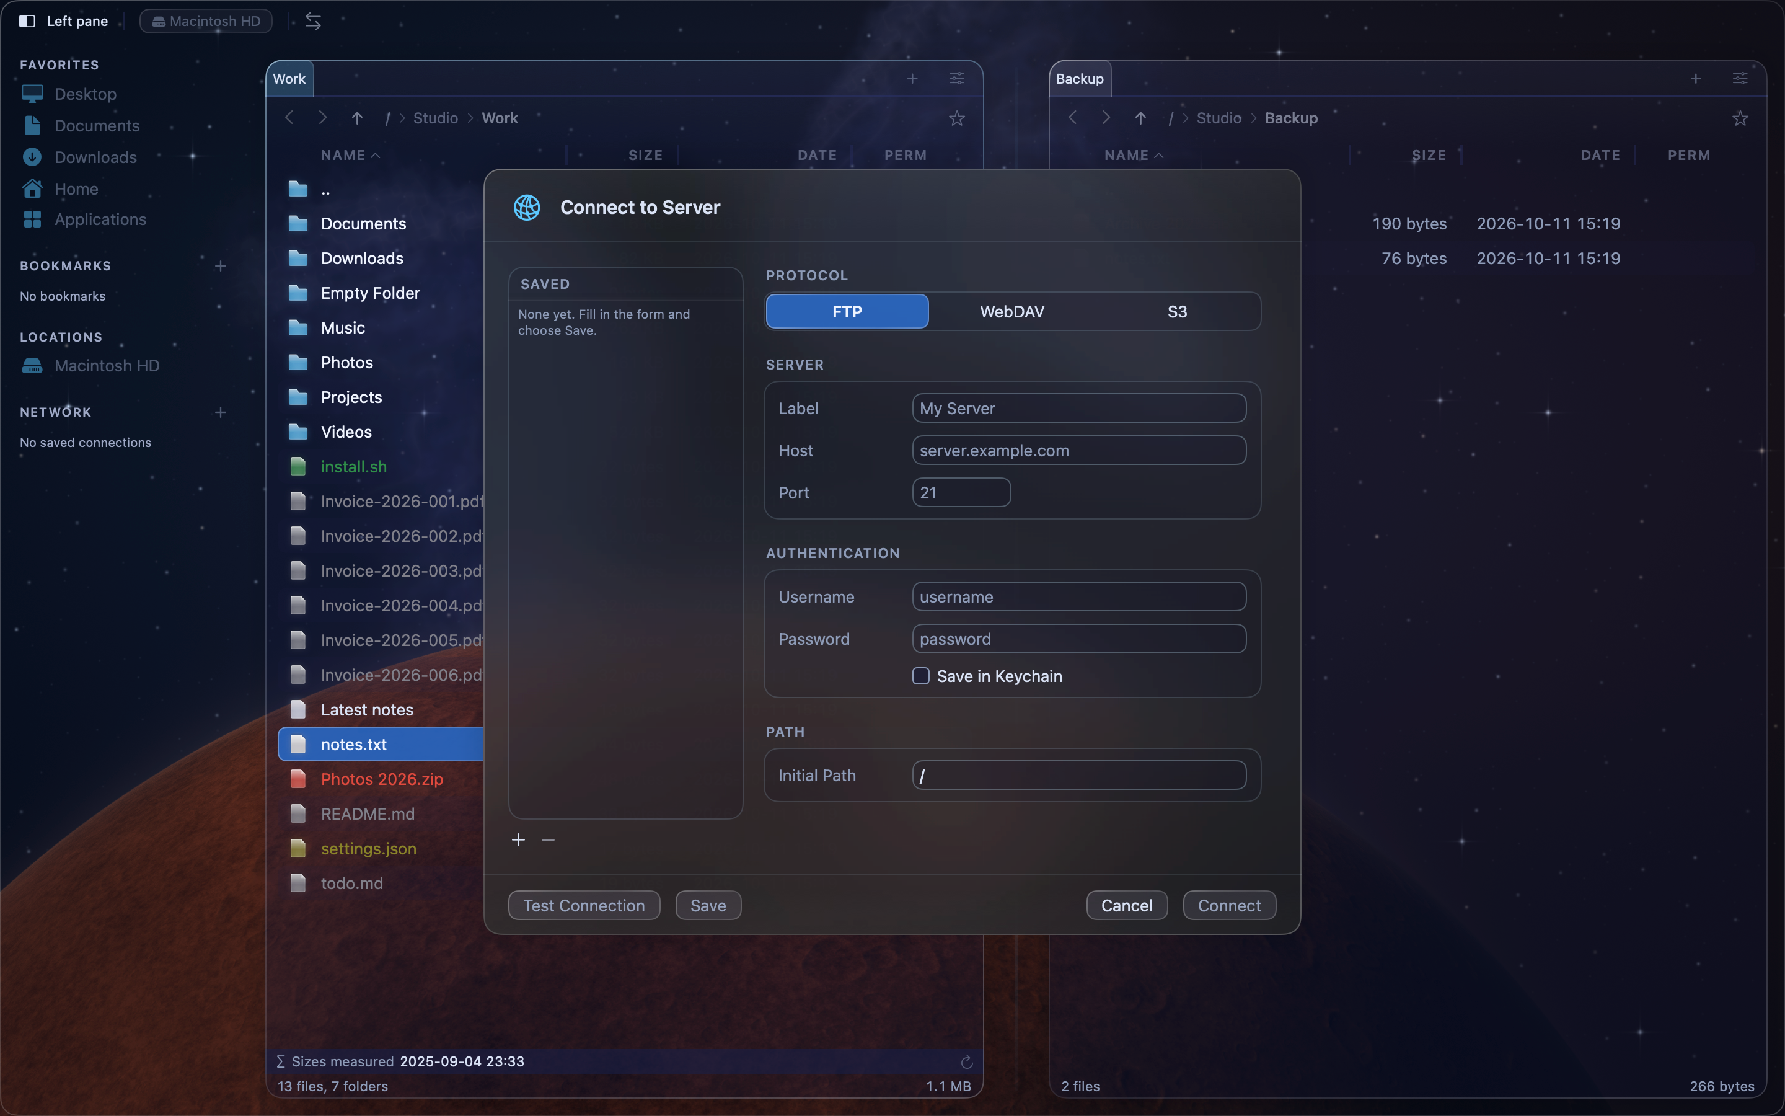This screenshot has width=1785, height=1116.
Task: Select README.md in the Work pane
Action: [x=381, y=813]
